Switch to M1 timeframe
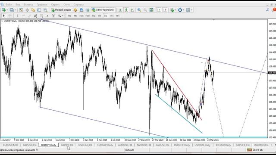 pos(69,16)
